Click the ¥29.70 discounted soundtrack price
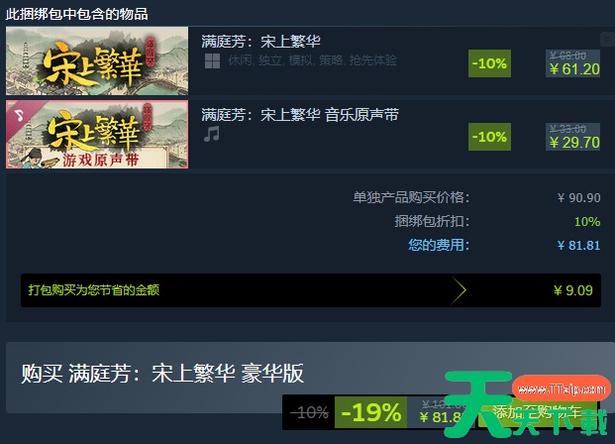 [x=574, y=143]
